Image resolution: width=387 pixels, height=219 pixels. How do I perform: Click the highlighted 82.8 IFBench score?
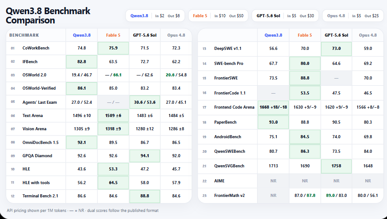tap(82, 61)
